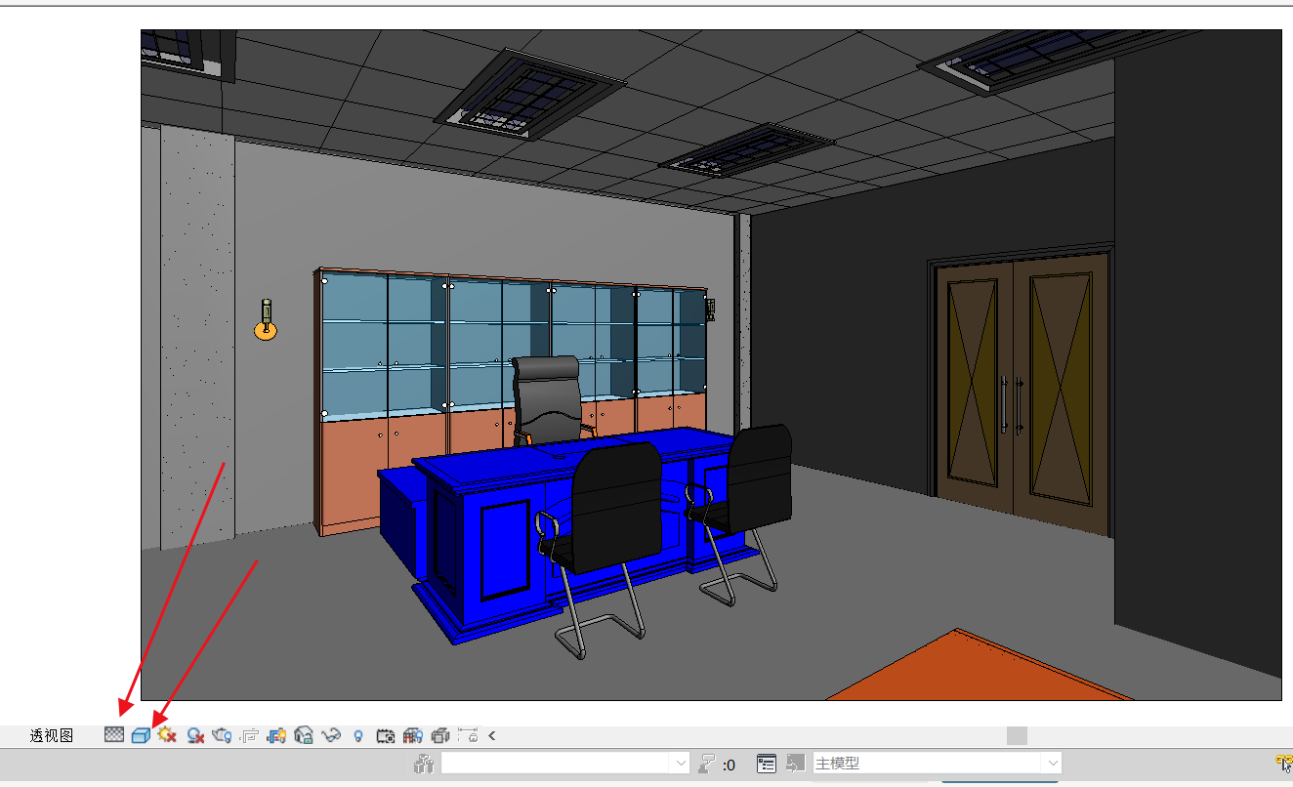Open Temporary Hide/Isolate glasses icon
The width and height of the screenshot is (1293, 787).
pyautogui.click(x=331, y=735)
